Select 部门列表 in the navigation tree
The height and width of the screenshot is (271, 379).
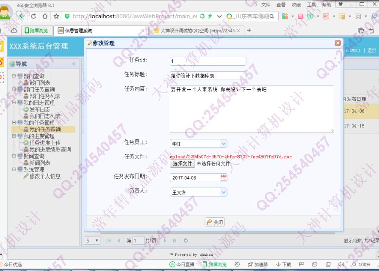pos(40,83)
